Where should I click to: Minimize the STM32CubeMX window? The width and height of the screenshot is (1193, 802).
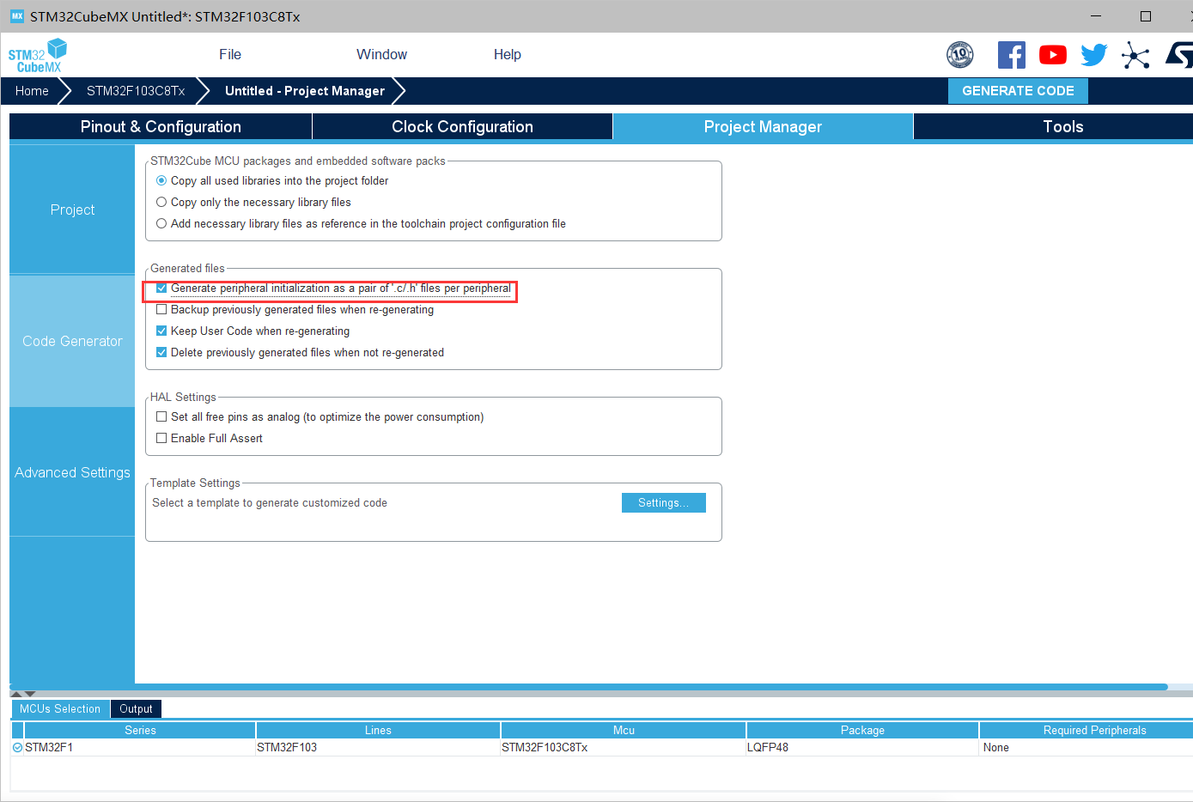1096,16
